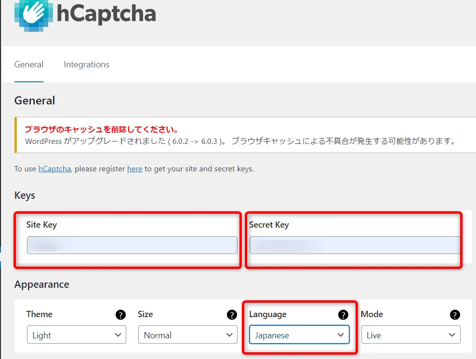Open the Mode help question mark
This screenshot has height=359, width=476.
click(x=455, y=315)
